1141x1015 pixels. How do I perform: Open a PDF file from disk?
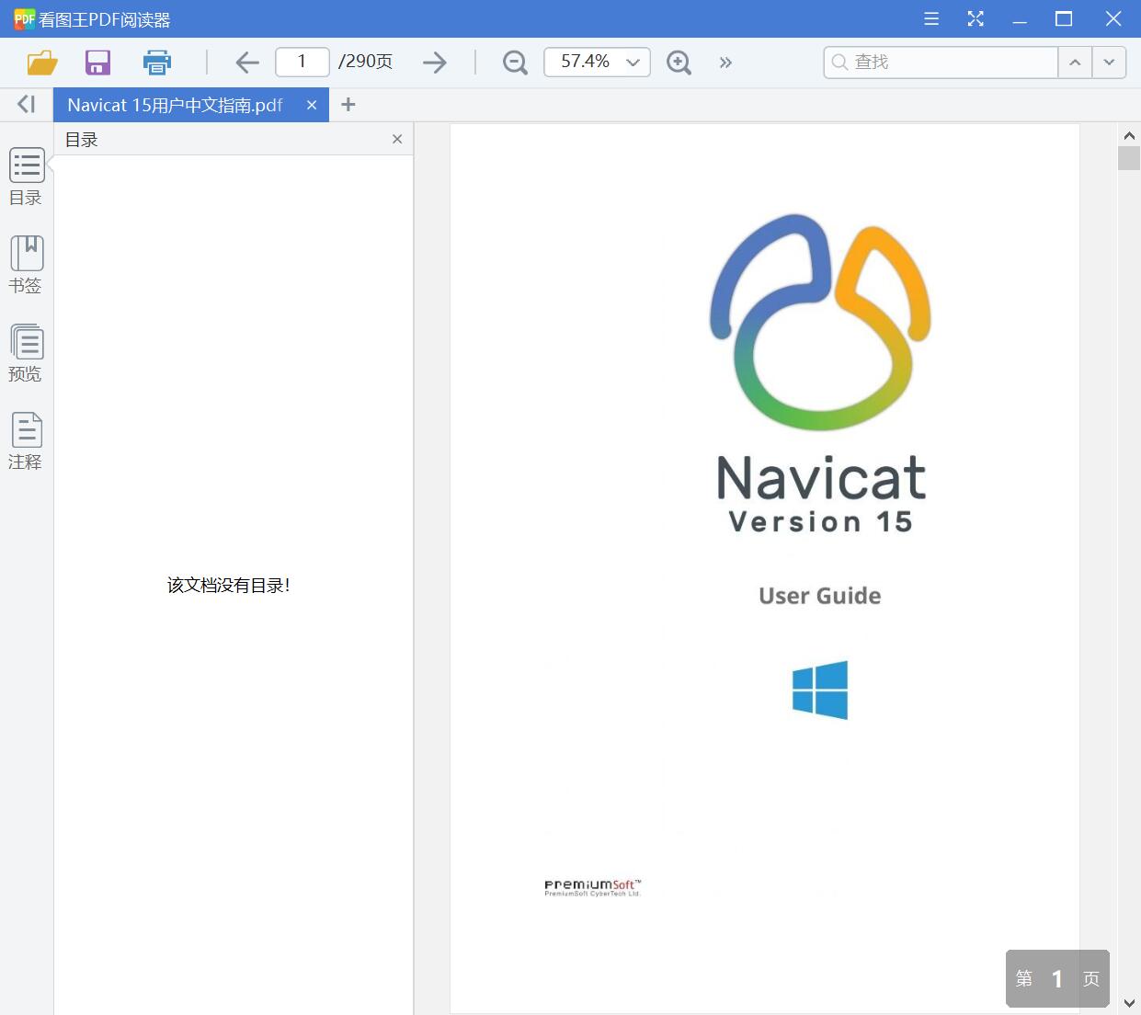pyautogui.click(x=40, y=63)
